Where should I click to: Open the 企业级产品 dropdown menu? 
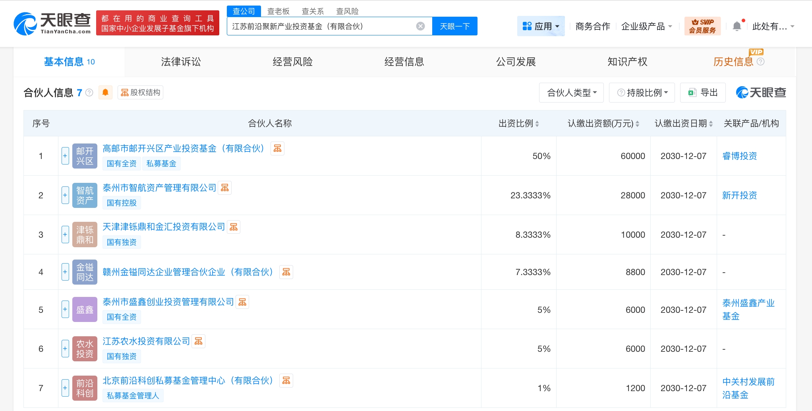click(646, 26)
